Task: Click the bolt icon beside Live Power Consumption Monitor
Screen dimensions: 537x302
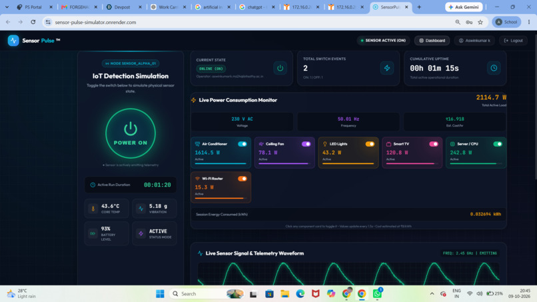Action: click(x=193, y=100)
